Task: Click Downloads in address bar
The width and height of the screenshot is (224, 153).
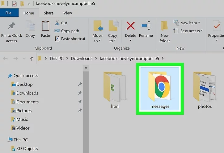Action: click(x=82, y=59)
